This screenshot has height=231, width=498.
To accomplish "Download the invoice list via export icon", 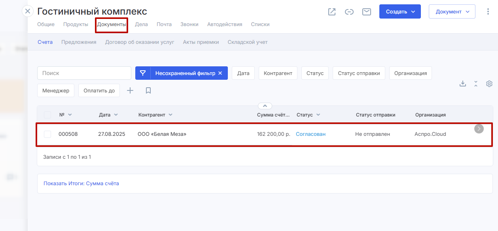I will click(462, 84).
